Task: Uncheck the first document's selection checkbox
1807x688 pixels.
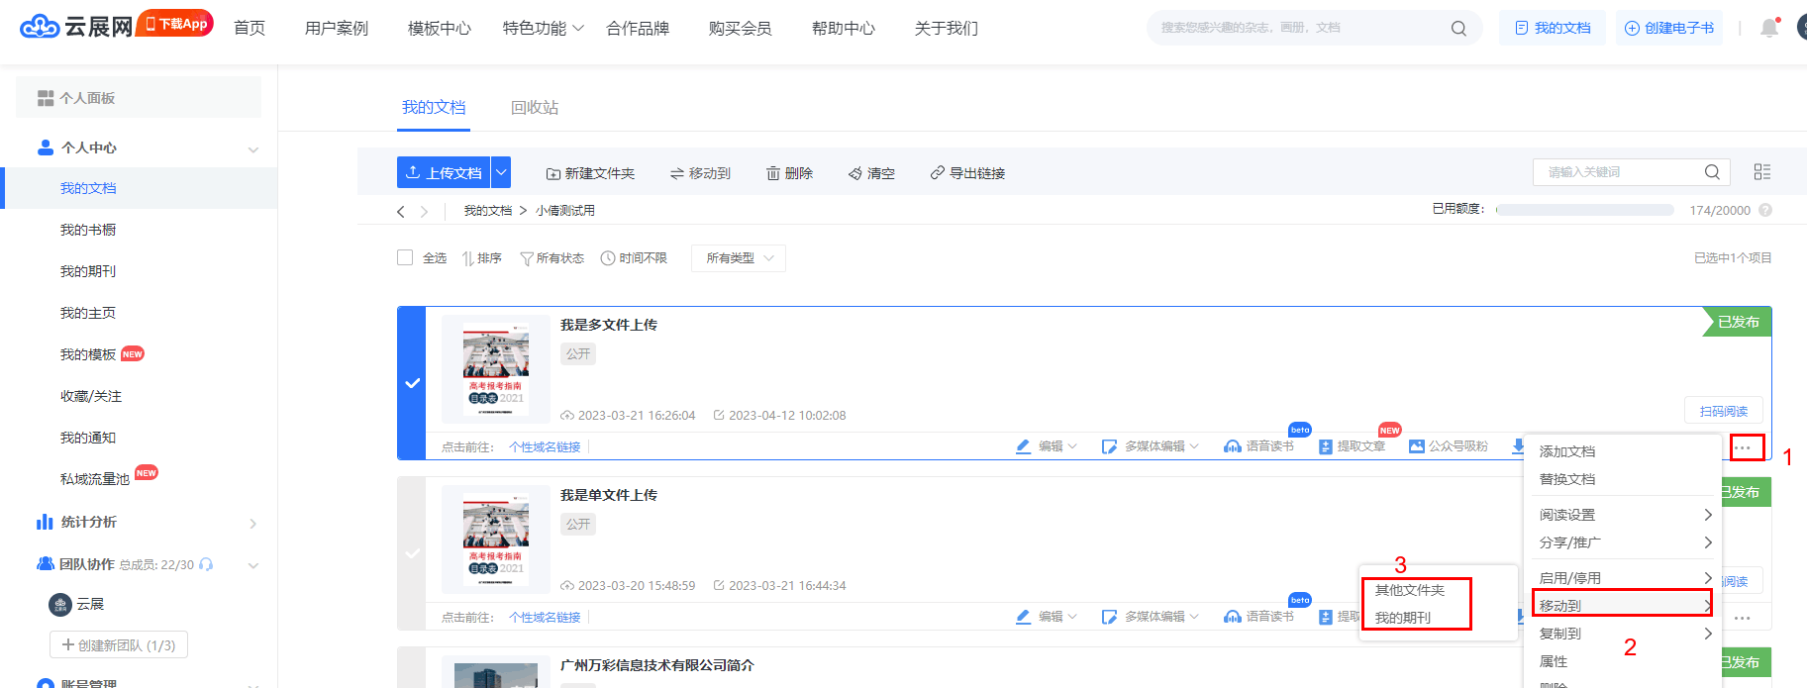Action: pos(412,383)
